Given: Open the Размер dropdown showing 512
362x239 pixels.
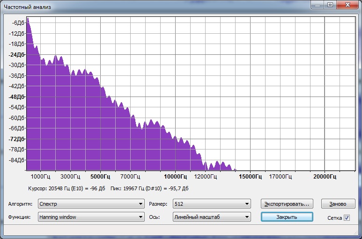Looking at the screenshot, I should coord(212,204).
